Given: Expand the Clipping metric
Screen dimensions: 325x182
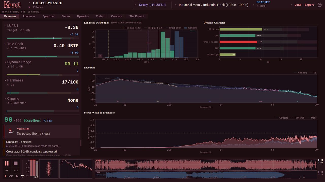Looking at the screenshot, I should click(x=5, y=99).
